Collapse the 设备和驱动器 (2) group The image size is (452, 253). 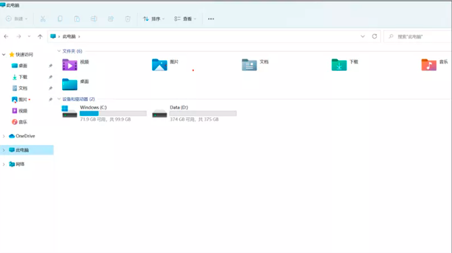[59, 99]
